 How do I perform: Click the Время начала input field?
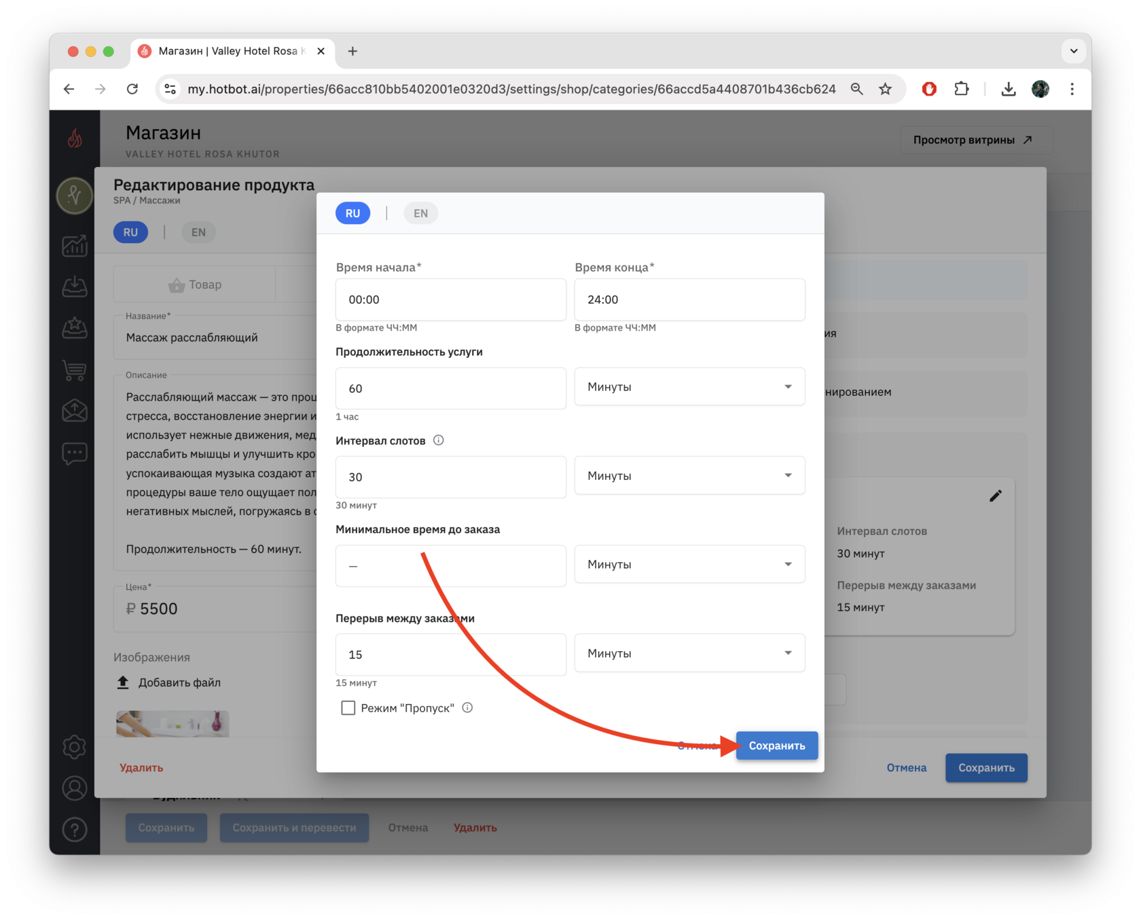point(451,299)
